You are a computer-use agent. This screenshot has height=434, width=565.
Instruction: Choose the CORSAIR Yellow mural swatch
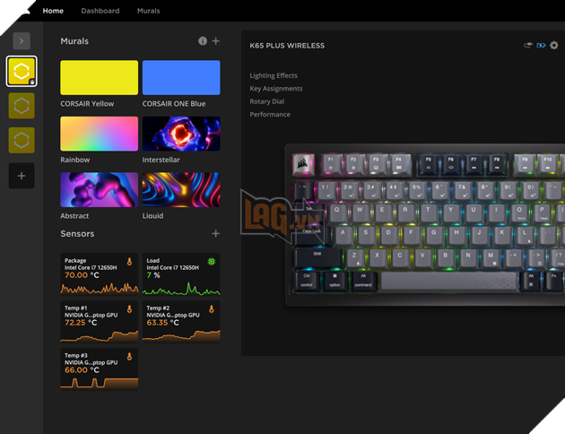(99, 77)
